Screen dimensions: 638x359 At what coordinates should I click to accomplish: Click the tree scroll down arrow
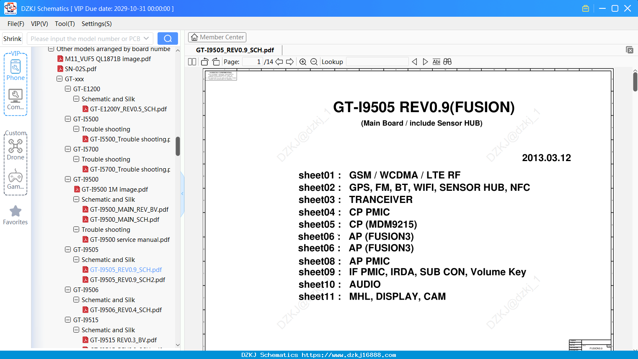click(178, 345)
